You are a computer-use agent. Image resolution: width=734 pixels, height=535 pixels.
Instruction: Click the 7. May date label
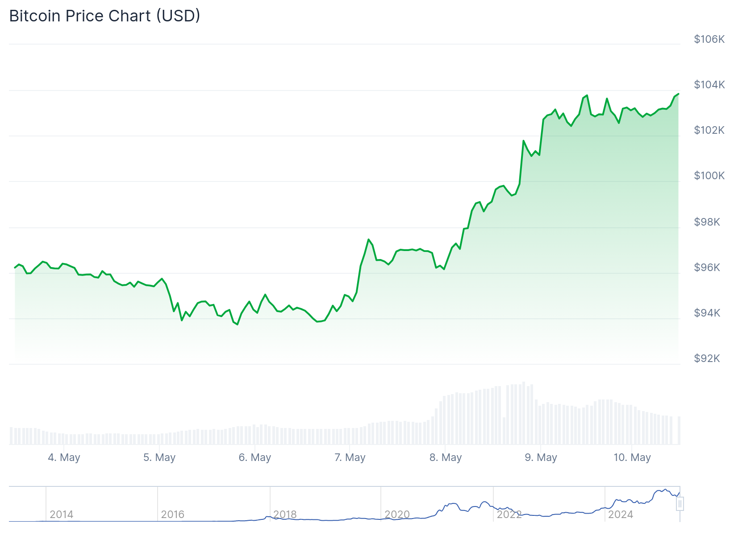coord(350,457)
